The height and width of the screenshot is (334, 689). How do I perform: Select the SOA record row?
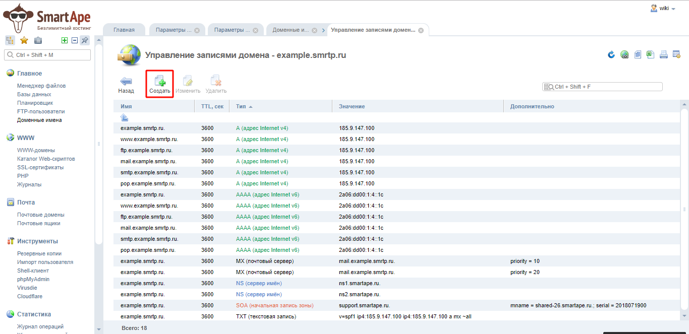tap(275, 305)
